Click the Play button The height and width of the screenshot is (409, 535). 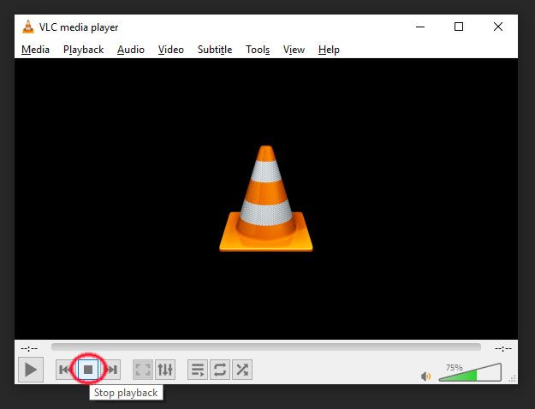click(x=31, y=370)
